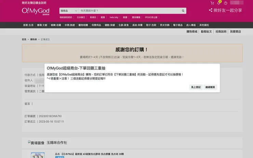Open the 休閒.旅遊 category
The height and width of the screenshot is (158, 253).
pyautogui.click(x=70, y=25)
